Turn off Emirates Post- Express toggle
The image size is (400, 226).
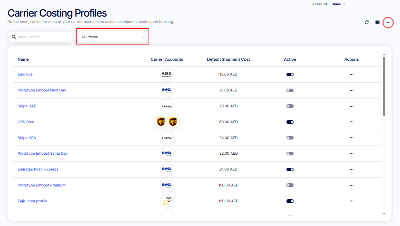point(290,169)
